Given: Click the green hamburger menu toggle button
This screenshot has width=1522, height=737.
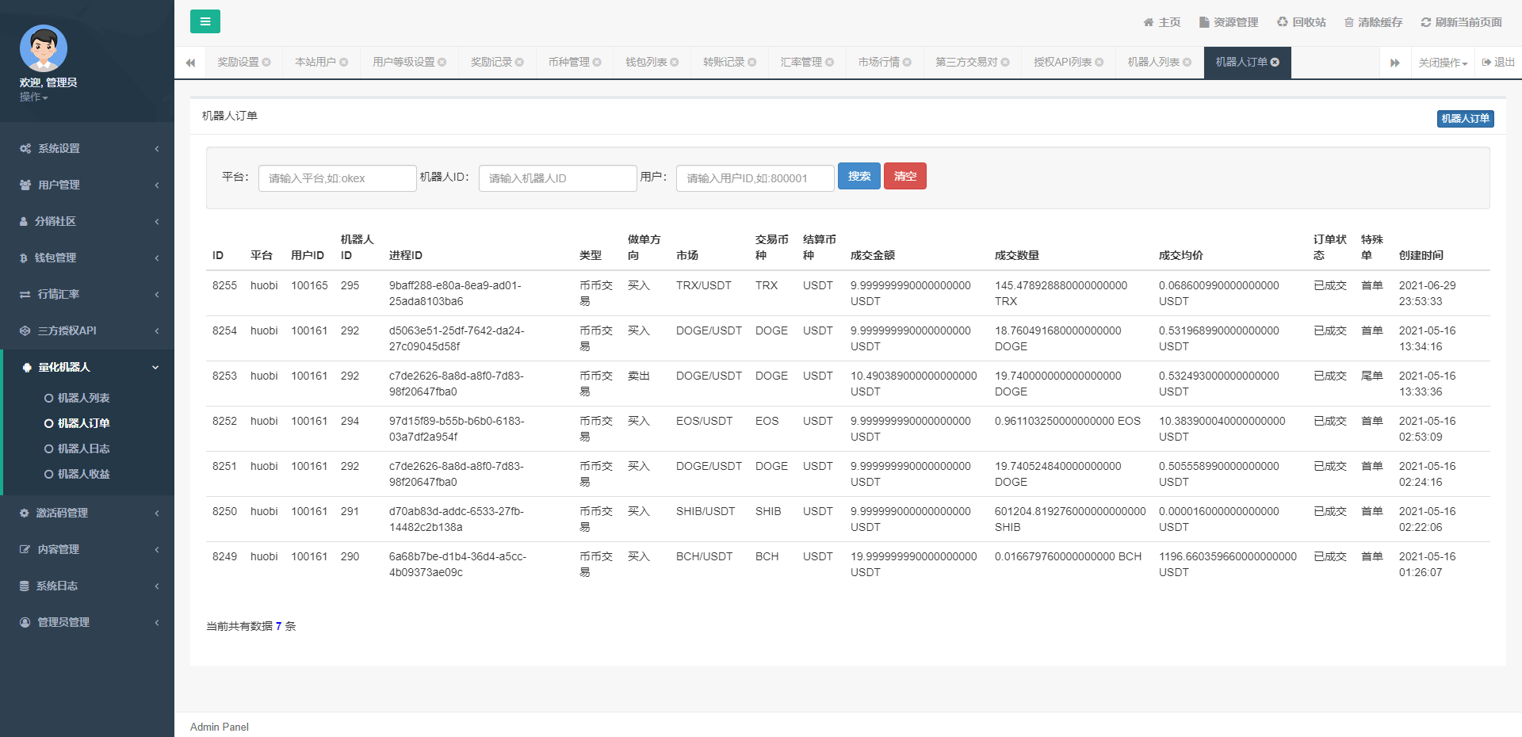Looking at the screenshot, I should point(205,21).
